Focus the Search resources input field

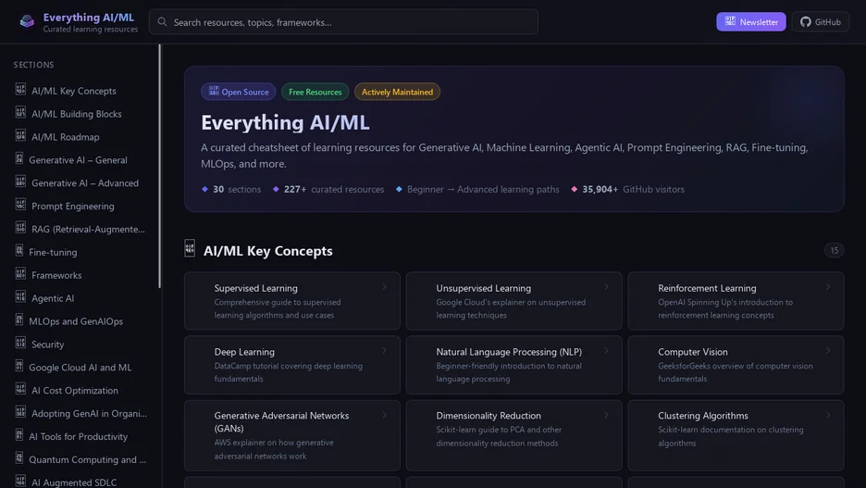point(343,22)
